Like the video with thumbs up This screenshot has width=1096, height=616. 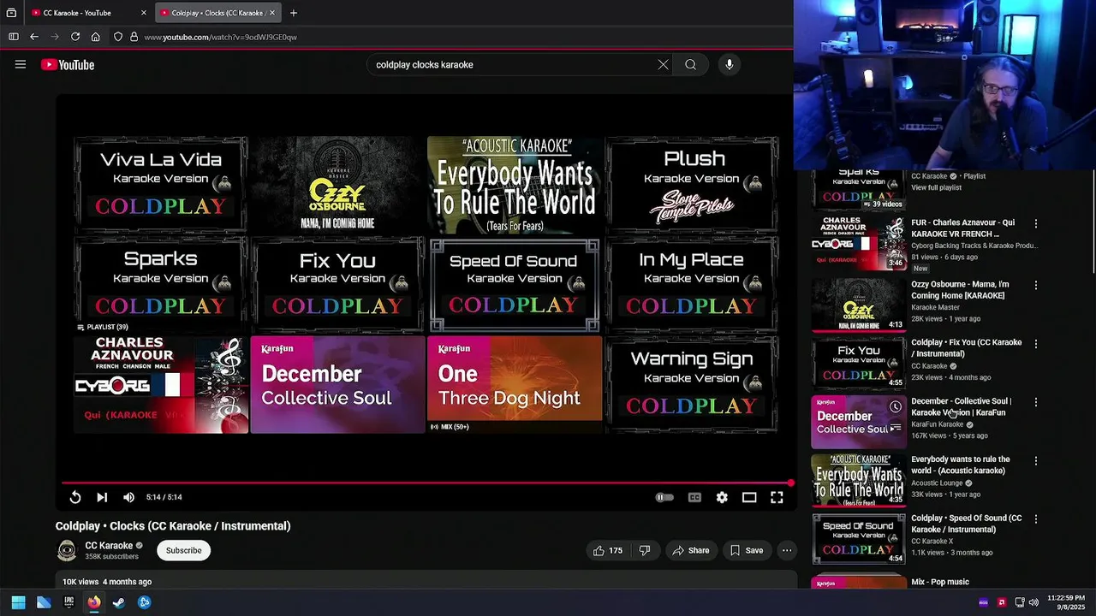(609, 550)
